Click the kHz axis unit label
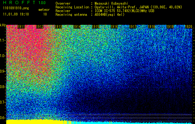 [3, 25]
